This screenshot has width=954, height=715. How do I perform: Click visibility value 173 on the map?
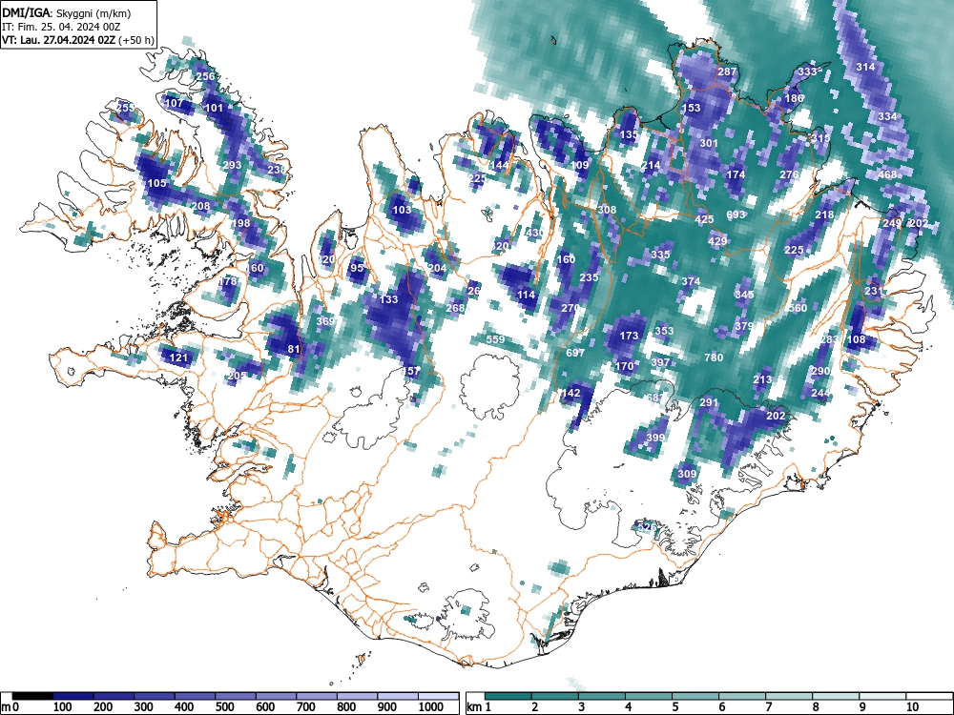point(629,335)
